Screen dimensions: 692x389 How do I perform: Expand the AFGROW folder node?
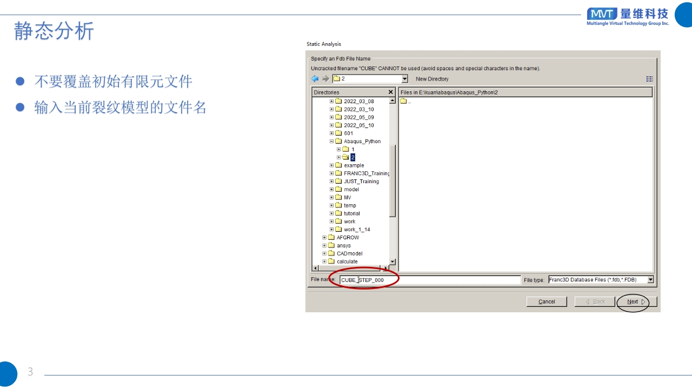324,238
